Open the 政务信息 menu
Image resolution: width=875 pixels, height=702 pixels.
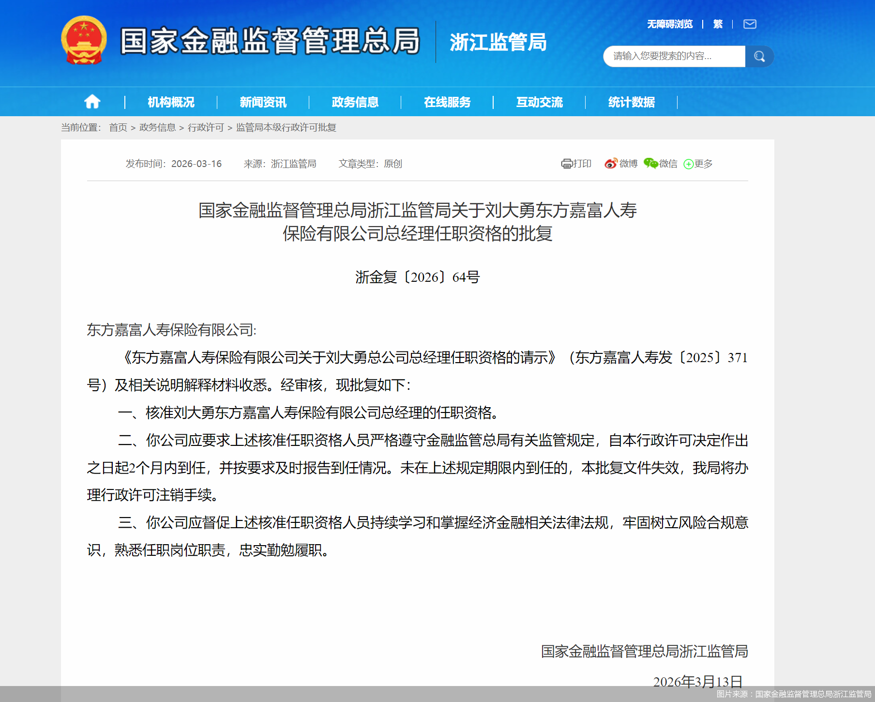pos(354,102)
